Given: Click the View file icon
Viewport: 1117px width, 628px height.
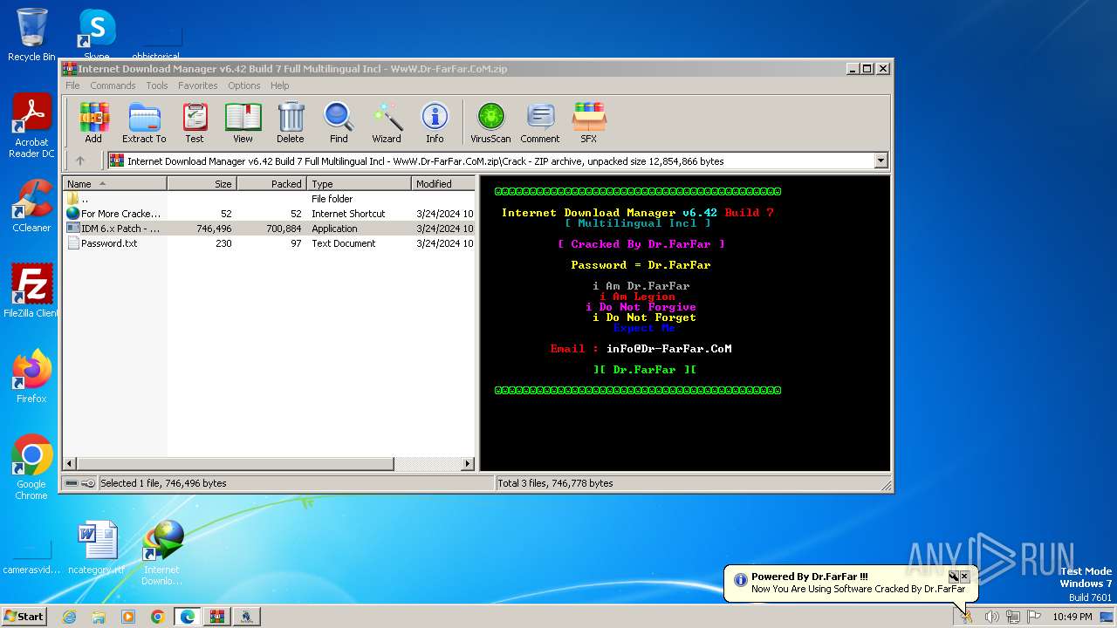Looking at the screenshot, I should 243,122.
